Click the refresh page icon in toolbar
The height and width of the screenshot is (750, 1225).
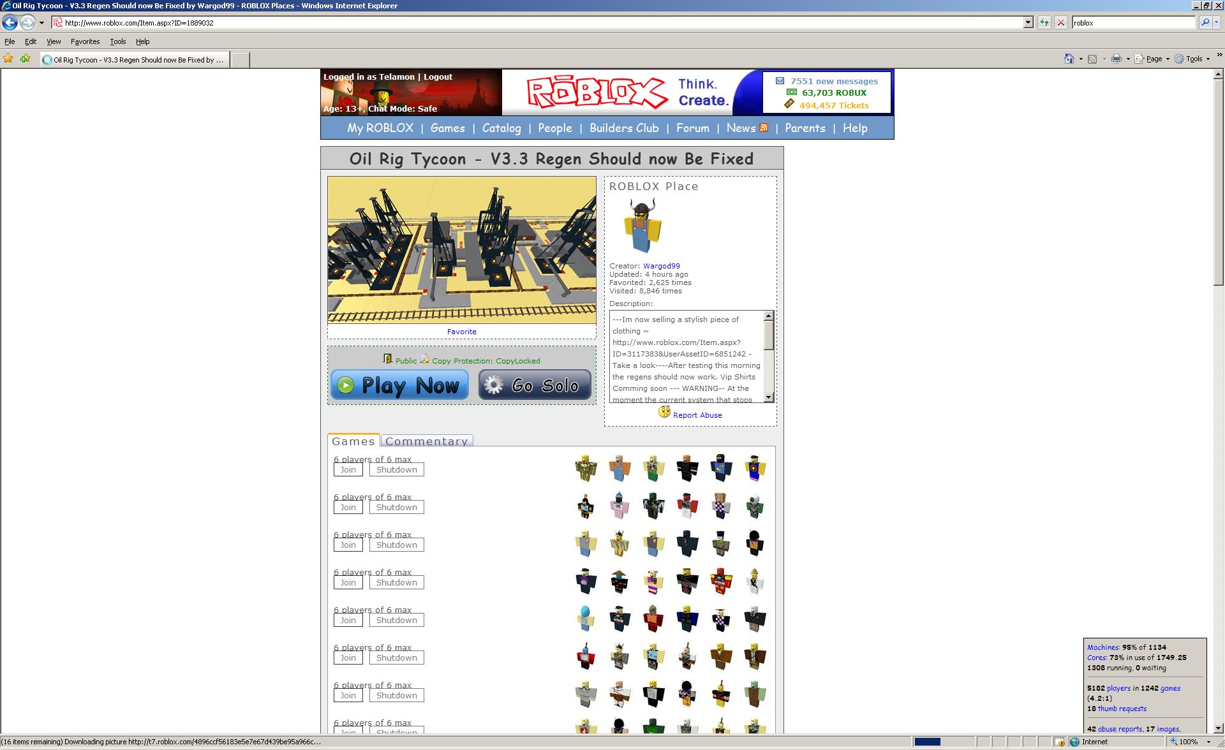click(x=1043, y=24)
